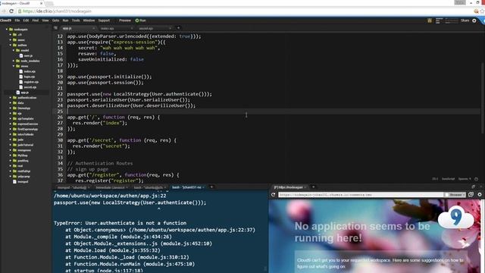Click the Preview button
The height and width of the screenshot is (273, 485).
click(x=125, y=20)
